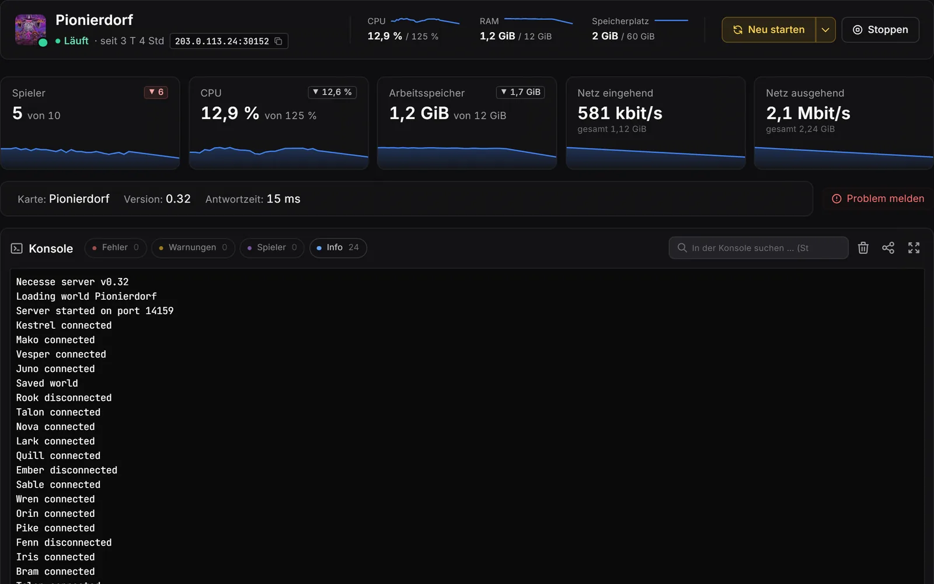
Task: Click the Speicherplatz usage indicator
Action: click(x=640, y=29)
